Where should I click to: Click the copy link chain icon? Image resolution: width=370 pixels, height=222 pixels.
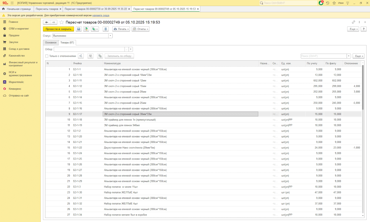tap(353, 22)
